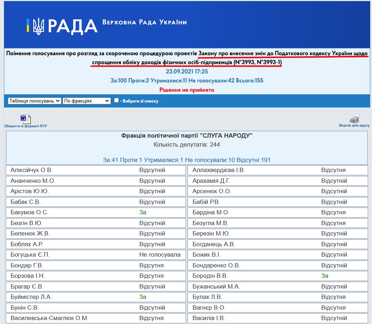The height and width of the screenshot is (324, 372).
Task: Click the printer version icon
Action: (x=354, y=119)
